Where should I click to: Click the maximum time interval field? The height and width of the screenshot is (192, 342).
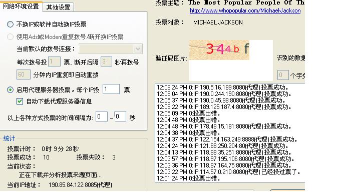click(120, 116)
